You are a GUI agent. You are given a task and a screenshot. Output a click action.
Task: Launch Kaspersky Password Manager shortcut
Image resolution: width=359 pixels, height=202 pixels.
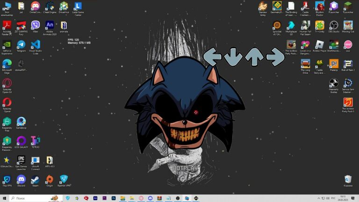click(7, 144)
